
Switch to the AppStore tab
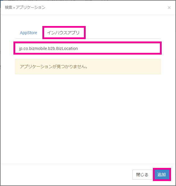pyautogui.click(x=28, y=33)
